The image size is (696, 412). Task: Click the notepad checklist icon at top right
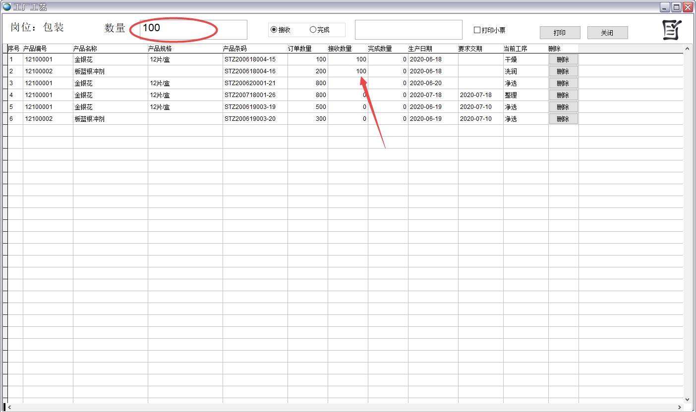coord(672,30)
